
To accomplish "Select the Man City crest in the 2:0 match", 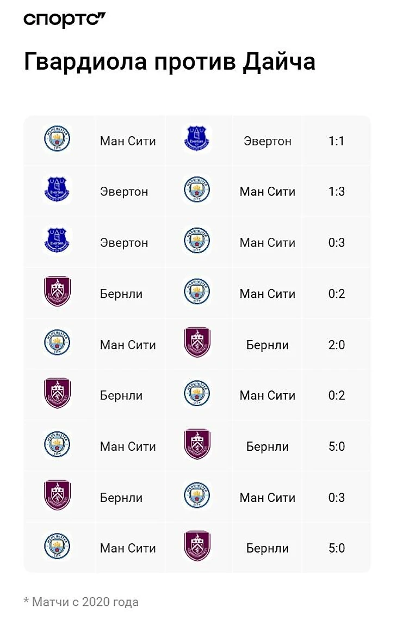I will coord(57,343).
